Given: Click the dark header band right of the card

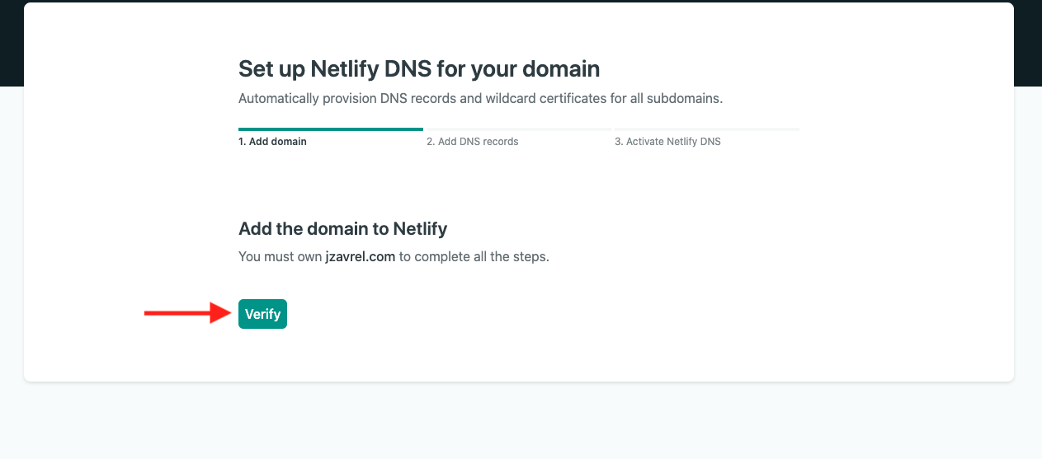Looking at the screenshot, I should click(1028, 43).
